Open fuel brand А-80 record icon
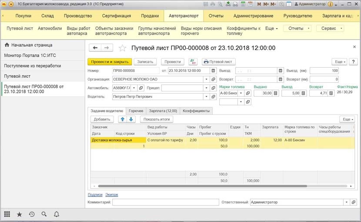 coord(248,93)
